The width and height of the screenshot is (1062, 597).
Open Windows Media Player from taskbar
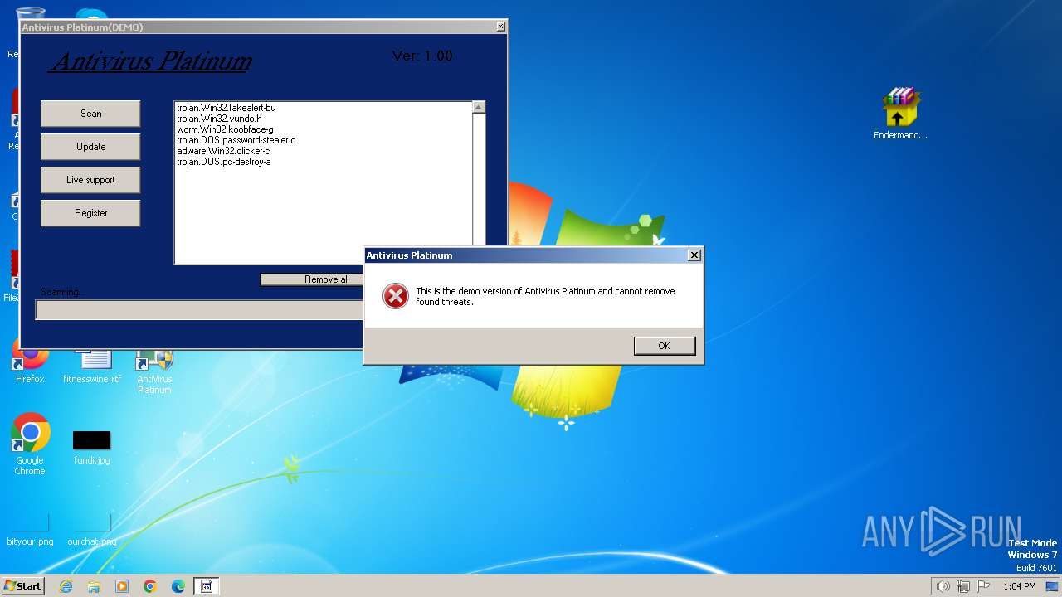click(122, 586)
